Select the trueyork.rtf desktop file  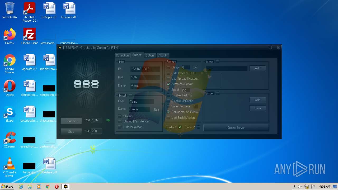(x=69, y=11)
